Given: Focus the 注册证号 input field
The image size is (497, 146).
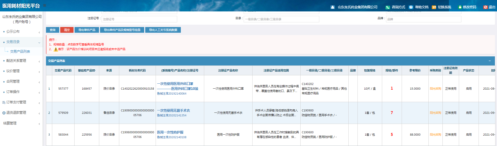Looking at the screenshot, I should point(139,19).
